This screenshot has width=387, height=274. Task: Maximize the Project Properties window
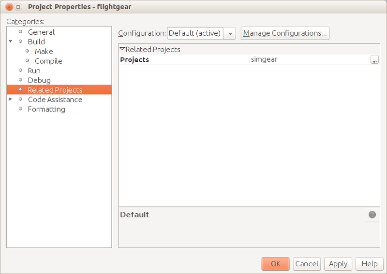tap(18, 7)
